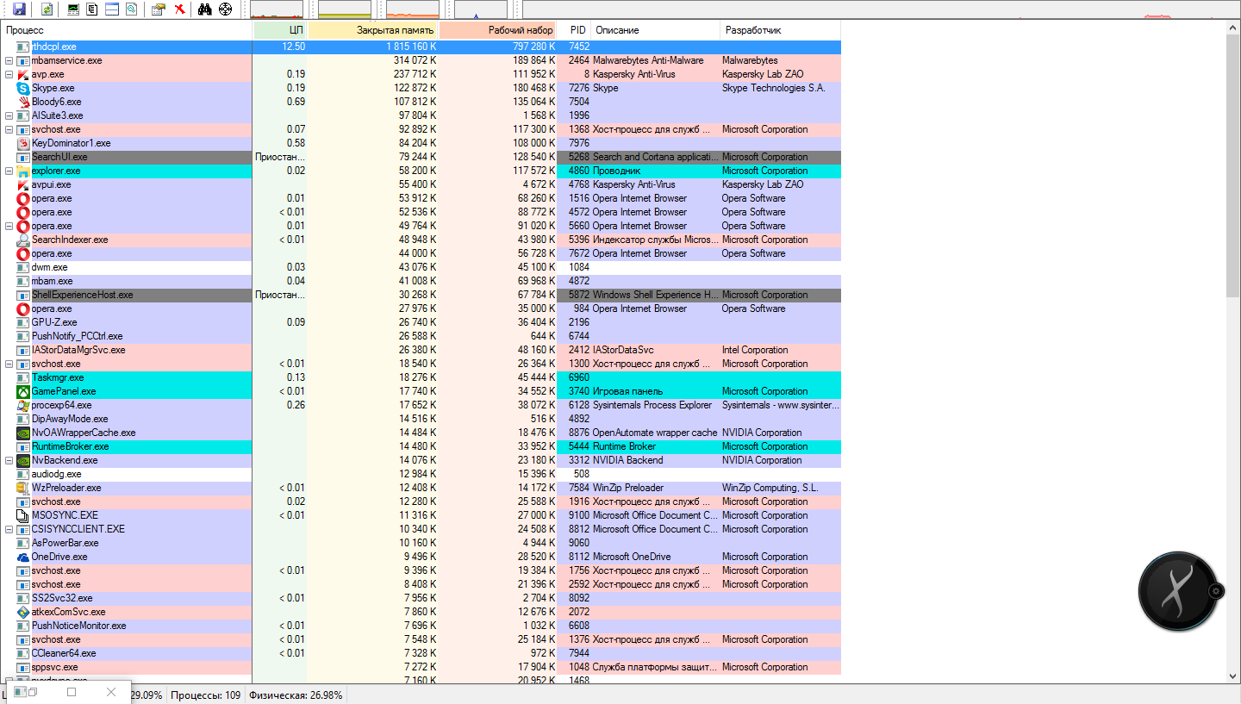Viewport: 1241px width, 704px height.
Task: Click the small gear on the X widget
Action: point(1216,591)
